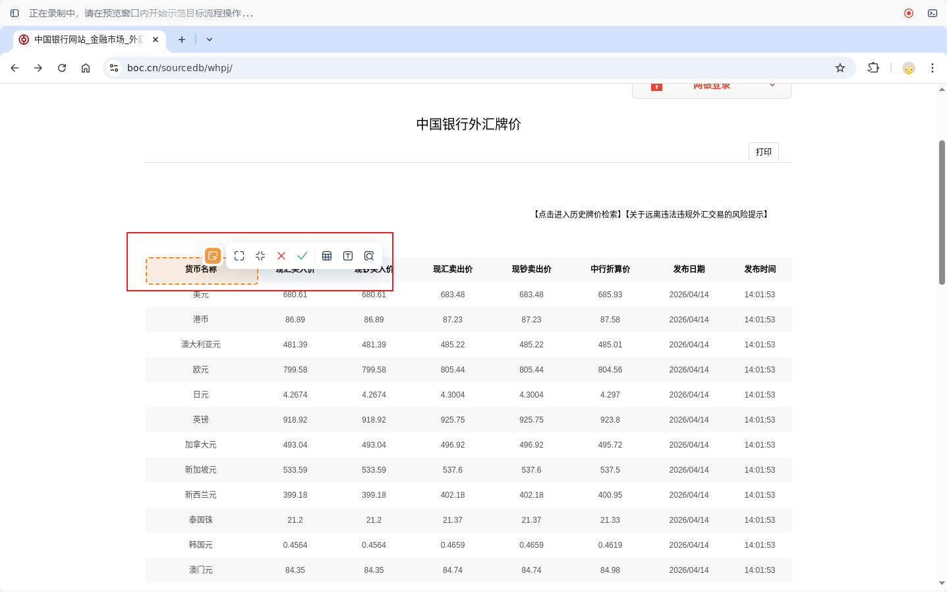
Task: Open the browser profile avatar
Action: tap(909, 68)
